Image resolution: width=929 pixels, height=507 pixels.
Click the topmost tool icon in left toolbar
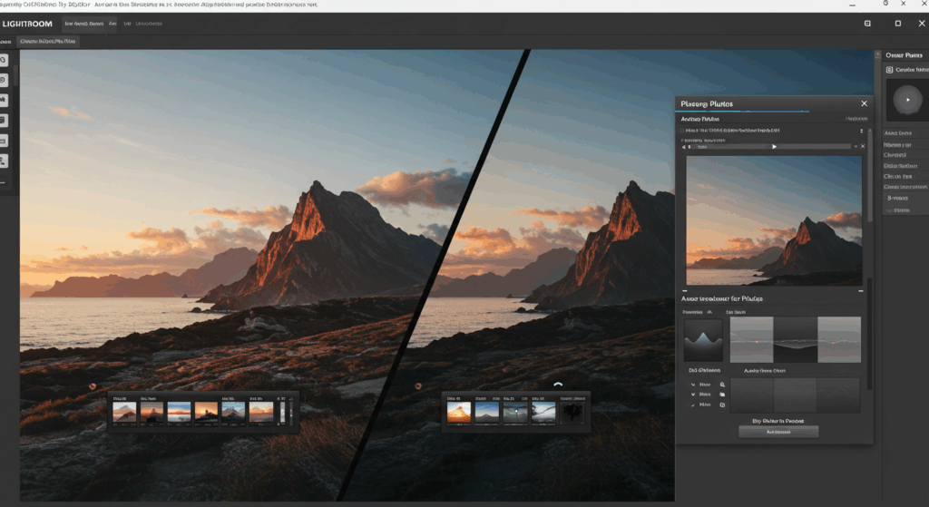point(3,60)
